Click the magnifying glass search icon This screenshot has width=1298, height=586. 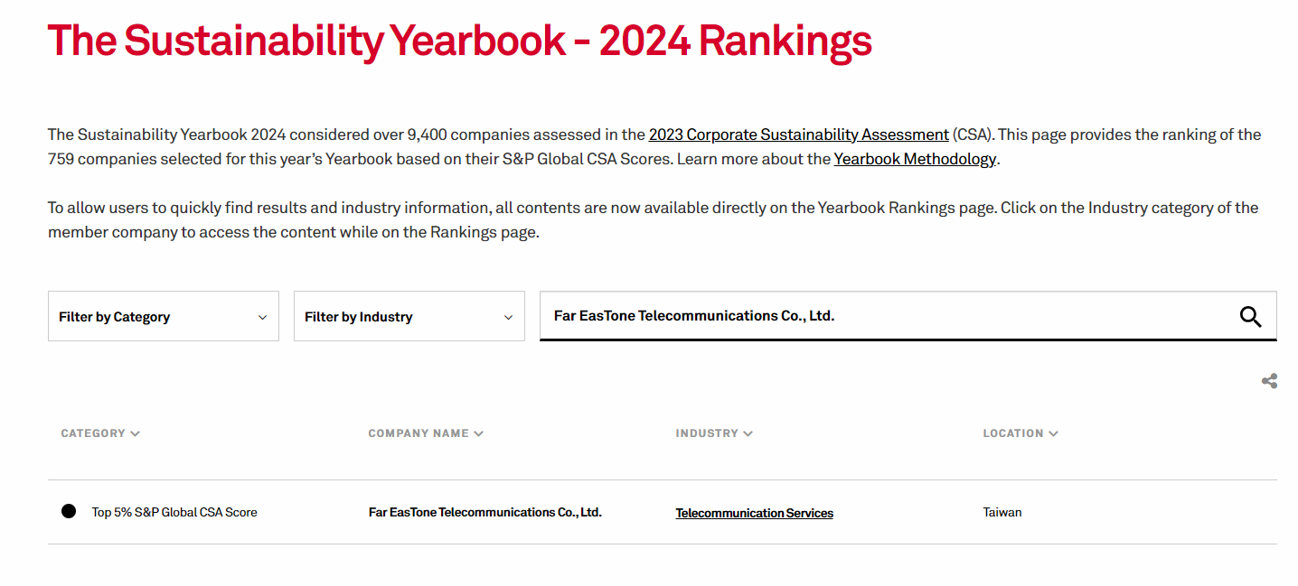click(1250, 317)
